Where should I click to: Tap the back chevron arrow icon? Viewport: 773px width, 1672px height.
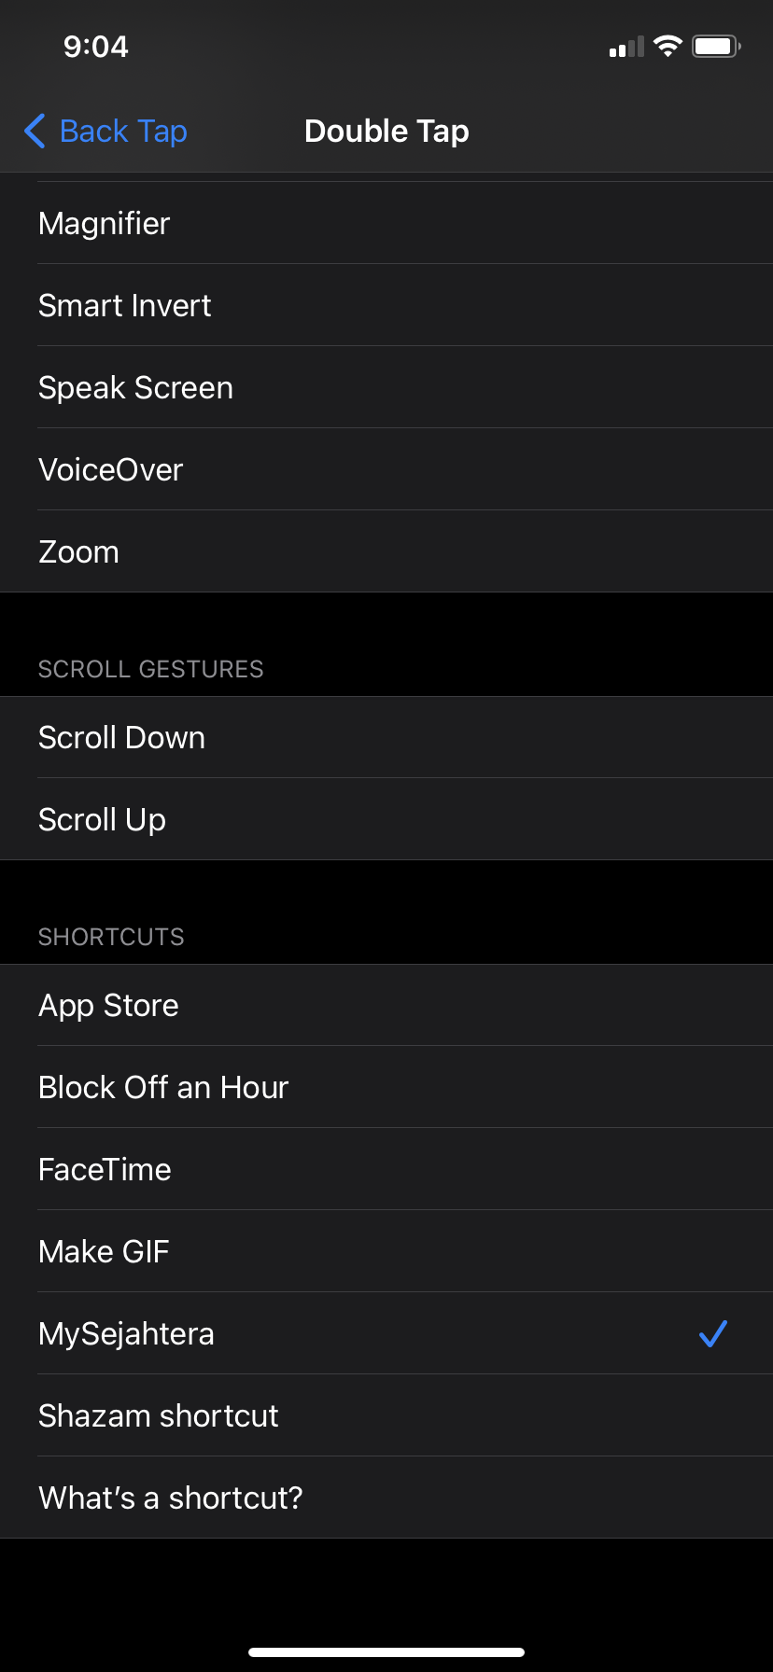click(x=35, y=132)
